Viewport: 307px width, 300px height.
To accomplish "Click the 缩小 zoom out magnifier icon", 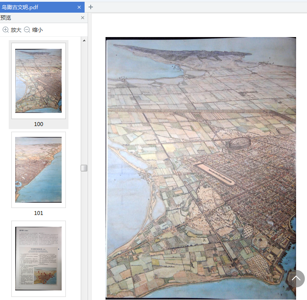I will tap(27, 30).
